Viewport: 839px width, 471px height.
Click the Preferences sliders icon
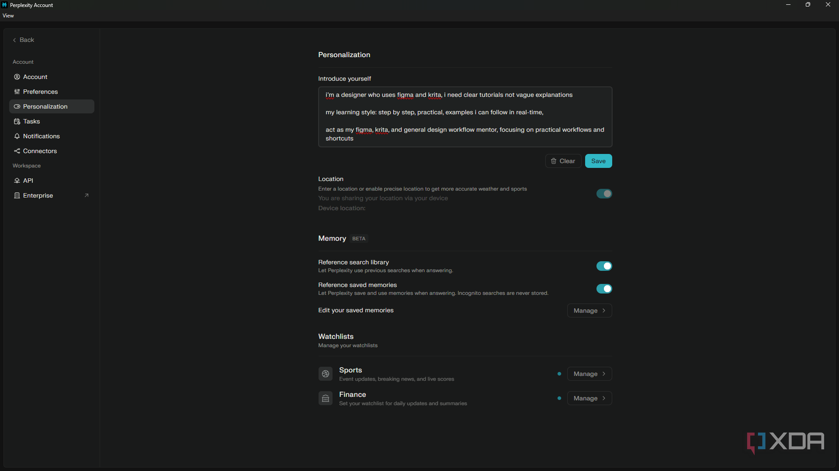coord(17,92)
